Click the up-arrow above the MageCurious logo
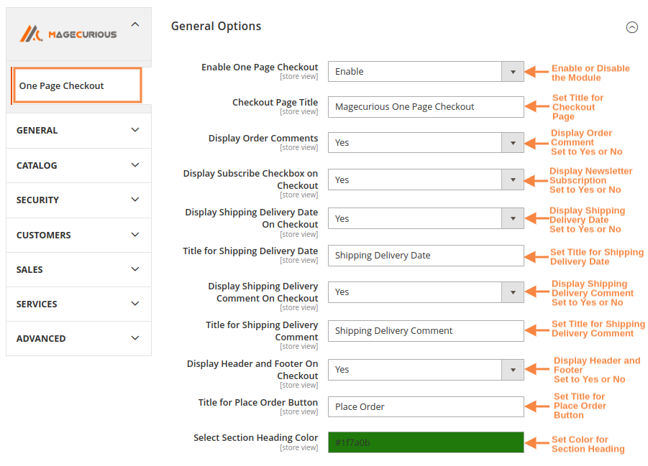The height and width of the screenshot is (466, 648). coord(135,22)
